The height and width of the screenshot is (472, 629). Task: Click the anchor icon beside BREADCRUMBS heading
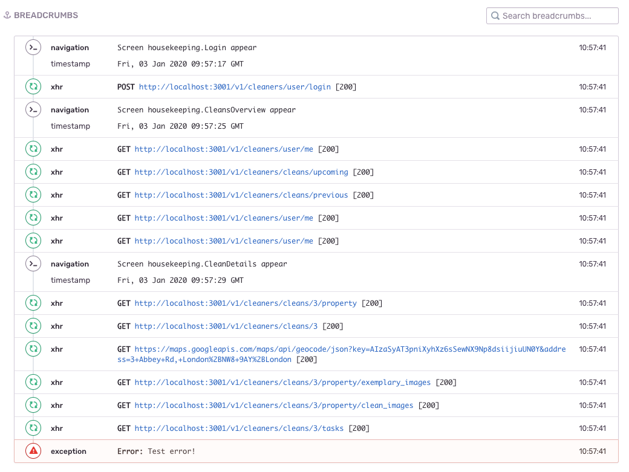click(7, 15)
